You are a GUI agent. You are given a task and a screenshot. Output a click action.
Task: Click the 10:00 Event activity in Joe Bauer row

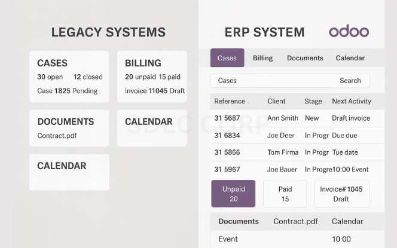350,169
